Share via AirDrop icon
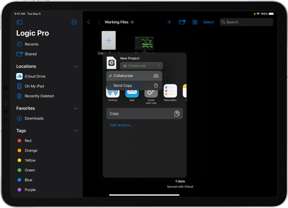The height and width of the screenshot is (208, 288). pyautogui.click(x=113, y=93)
